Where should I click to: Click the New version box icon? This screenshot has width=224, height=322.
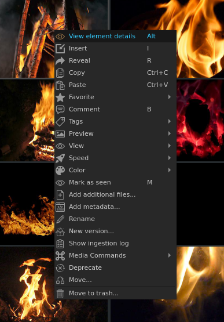(x=60, y=231)
